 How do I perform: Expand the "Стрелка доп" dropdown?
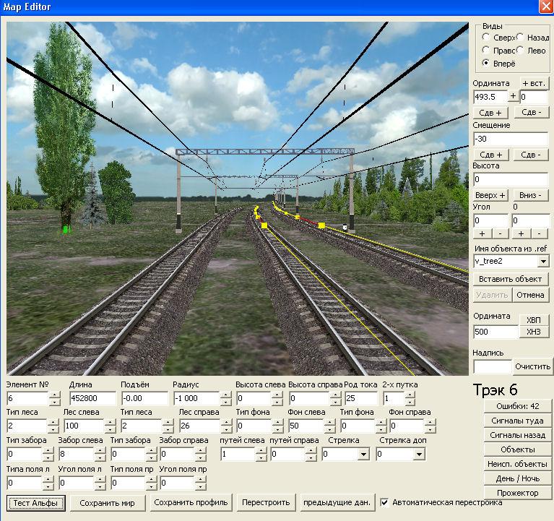pyautogui.click(x=419, y=455)
